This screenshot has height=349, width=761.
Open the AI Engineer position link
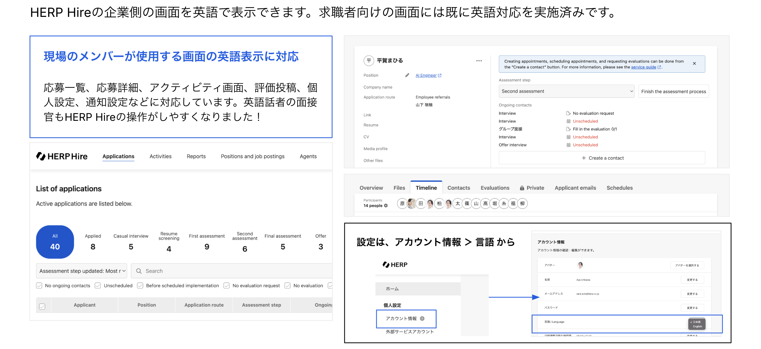click(426, 75)
